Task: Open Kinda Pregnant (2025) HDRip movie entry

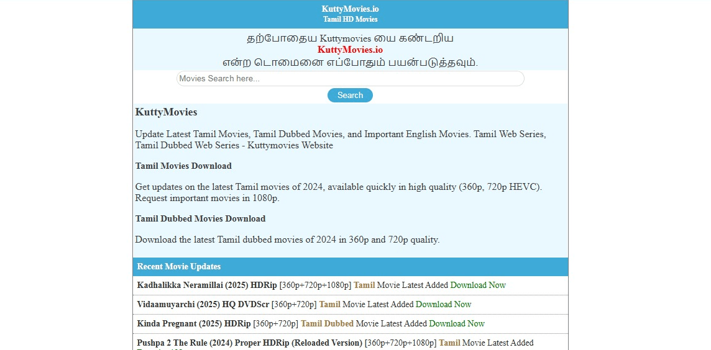Action: point(194,324)
